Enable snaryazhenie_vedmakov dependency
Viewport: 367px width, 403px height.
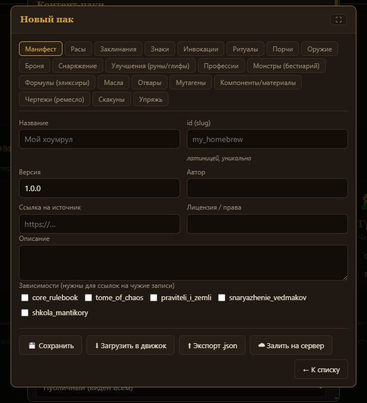[221, 297]
